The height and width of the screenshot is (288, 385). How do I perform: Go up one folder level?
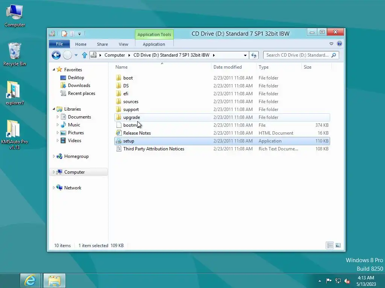click(x=85, y=55)
